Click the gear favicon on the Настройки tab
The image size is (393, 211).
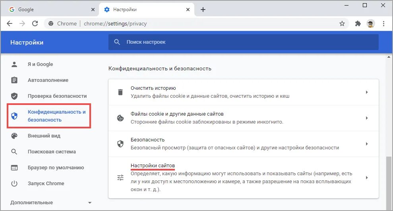[107, 10]
